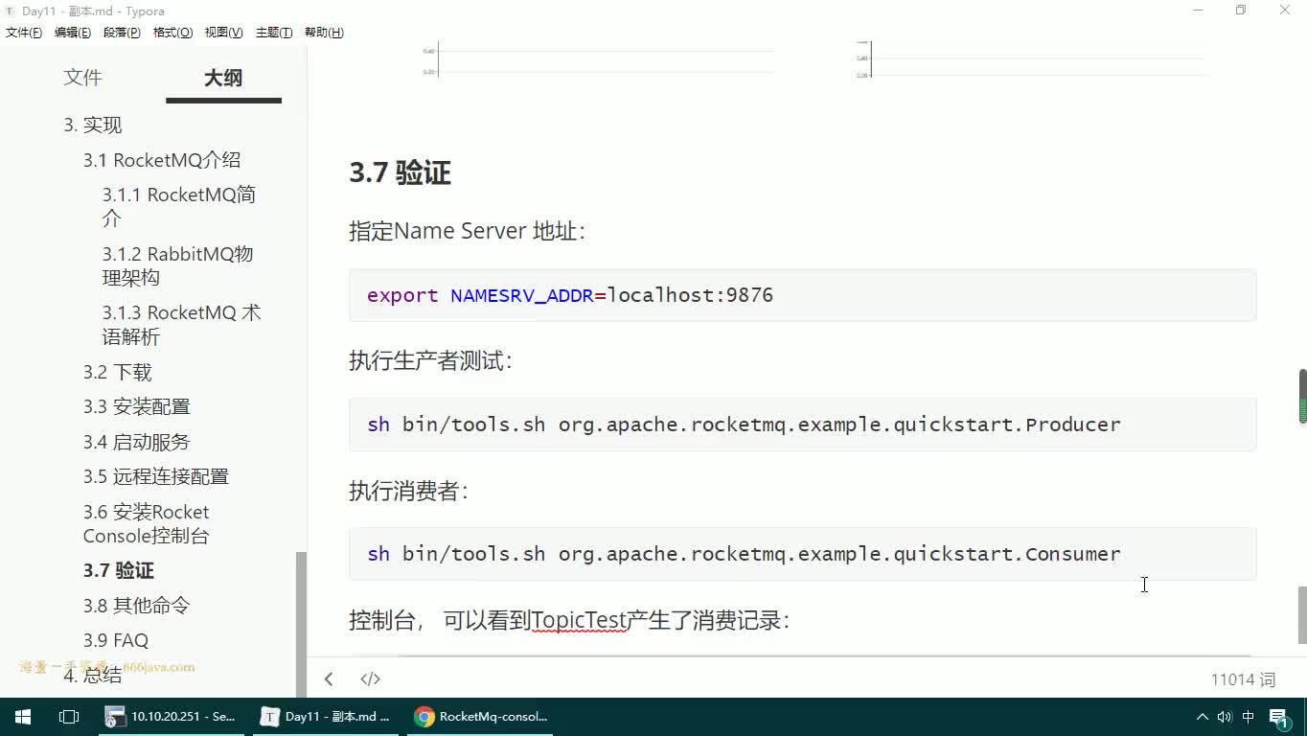
Task: Toggle the 中 input method indicator
Action: pos(1249,716)
